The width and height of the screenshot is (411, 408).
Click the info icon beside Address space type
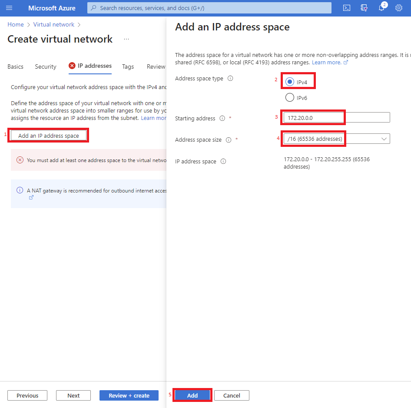230,79
